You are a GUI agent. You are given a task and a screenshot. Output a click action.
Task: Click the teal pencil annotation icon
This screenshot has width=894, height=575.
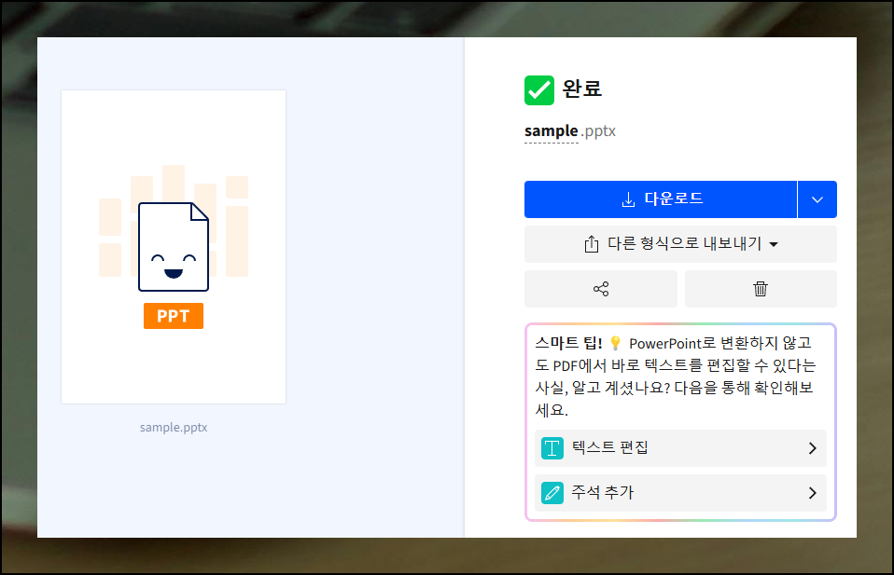(552, 493)
